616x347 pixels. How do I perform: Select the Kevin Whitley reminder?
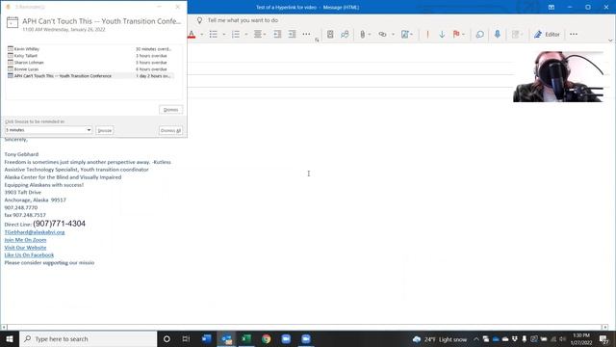[90, 49]
